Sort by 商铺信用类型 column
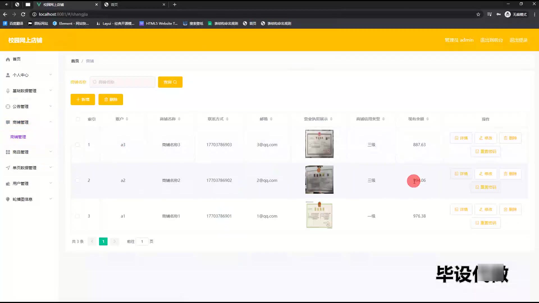The image size is (539, 303). (383, 119)
